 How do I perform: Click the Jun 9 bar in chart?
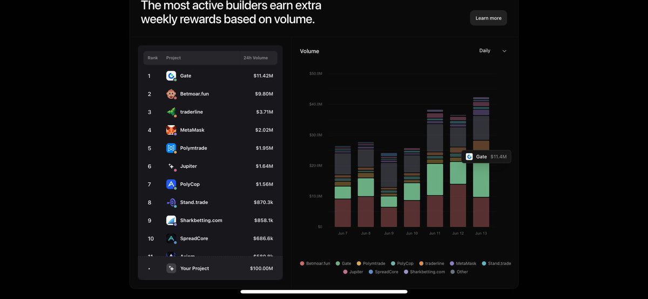pyautogui.click(x=389, y=190)
